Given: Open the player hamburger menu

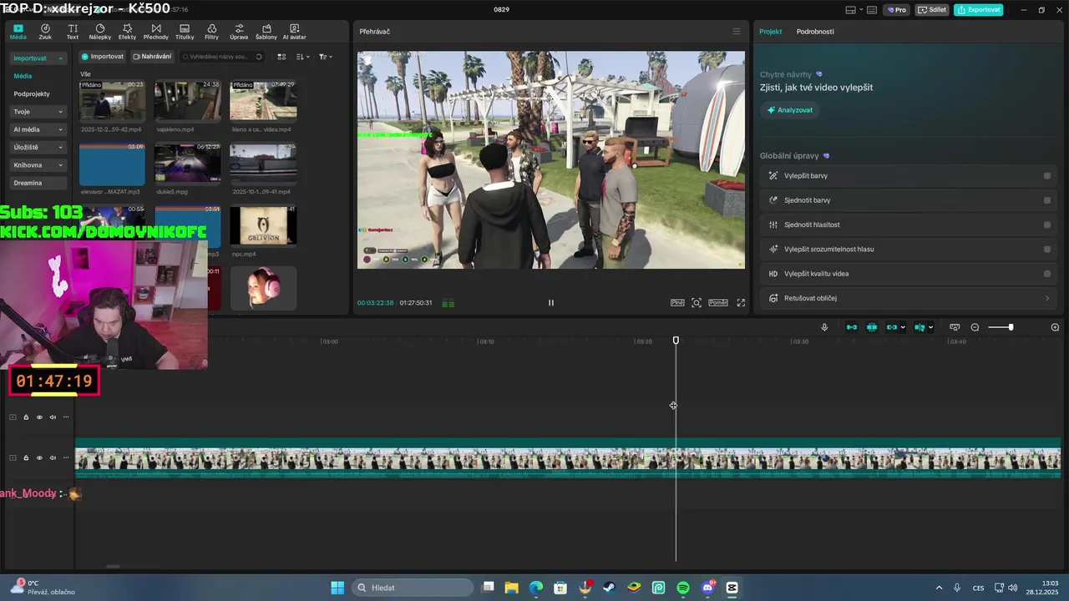Looking at the screenshot, I should click(736, 32).
